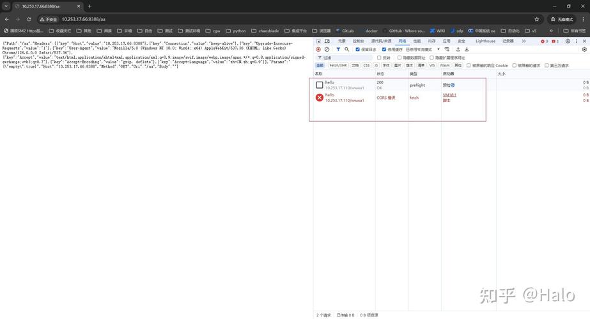The width and height of the screenshot is (590, 319).
Task: Click the not secure site info chip
Action: click(x=48, y=19)
